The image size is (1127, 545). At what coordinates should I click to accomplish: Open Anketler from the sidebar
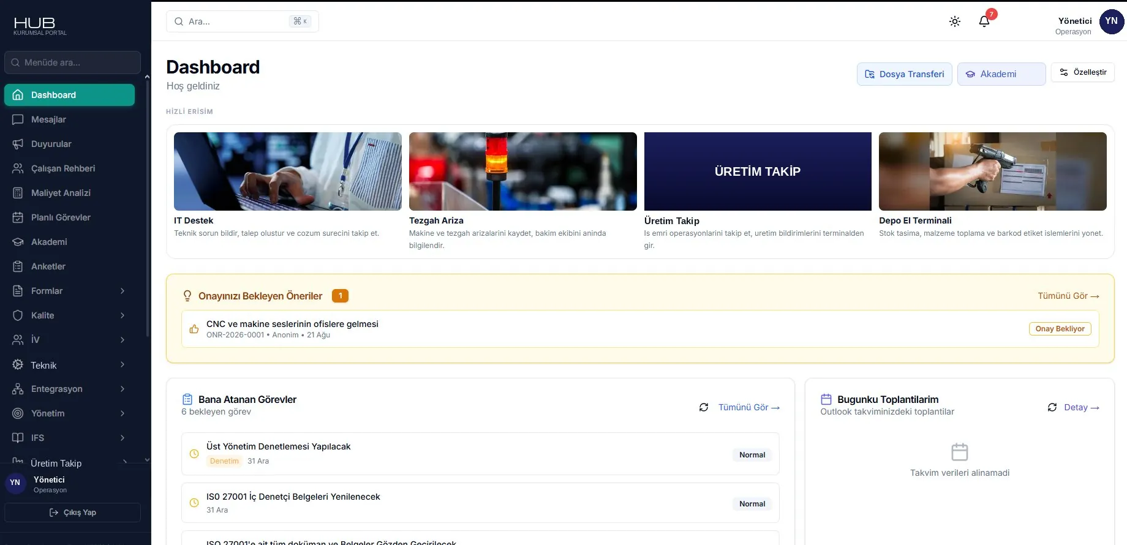pos(69,266)
